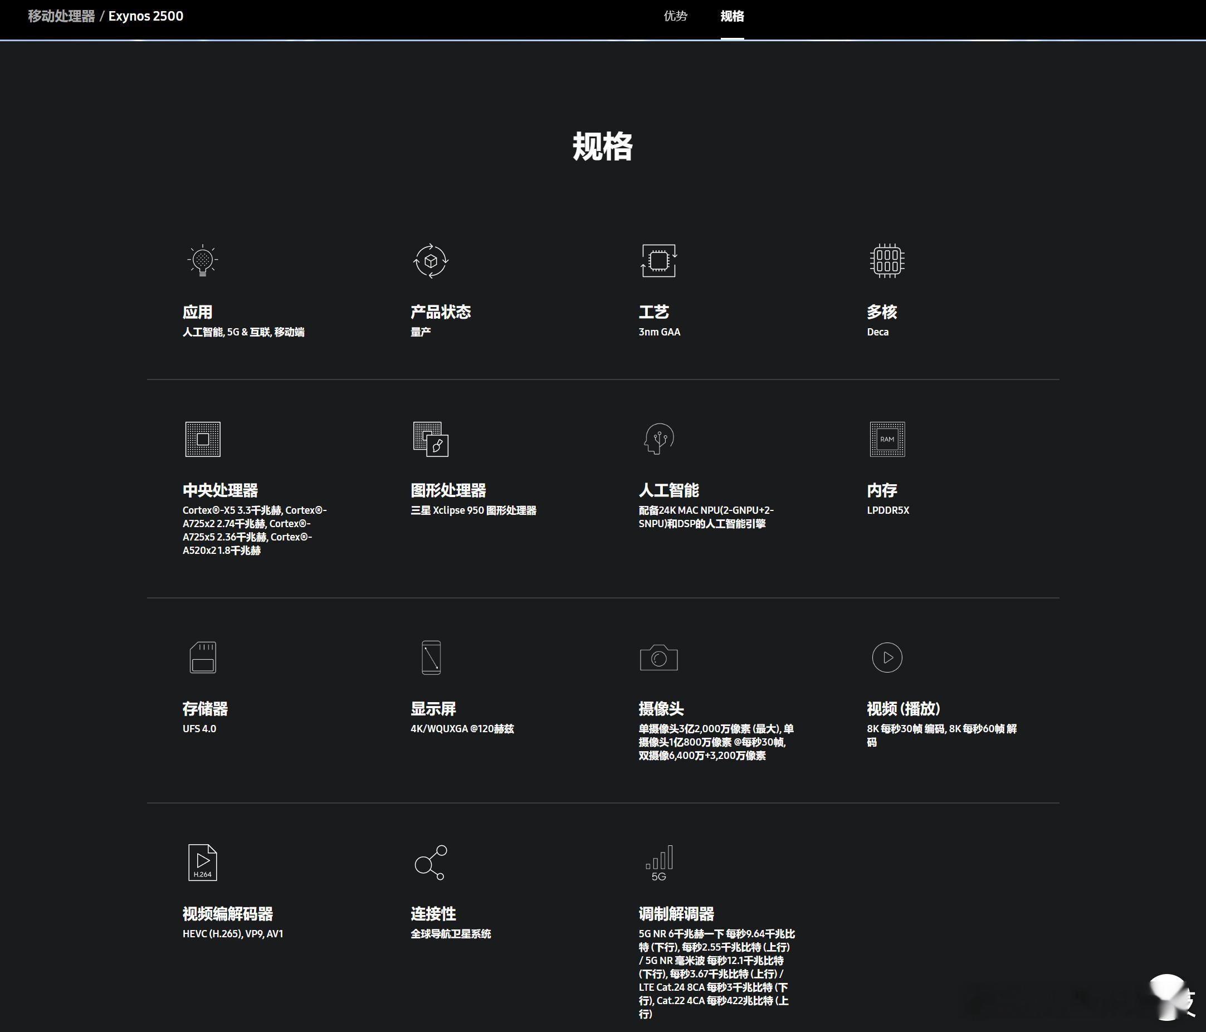The image size is (1206, 1032).
Task: Click the rotating cube icon above 产品状态
Action: point(431,260)
